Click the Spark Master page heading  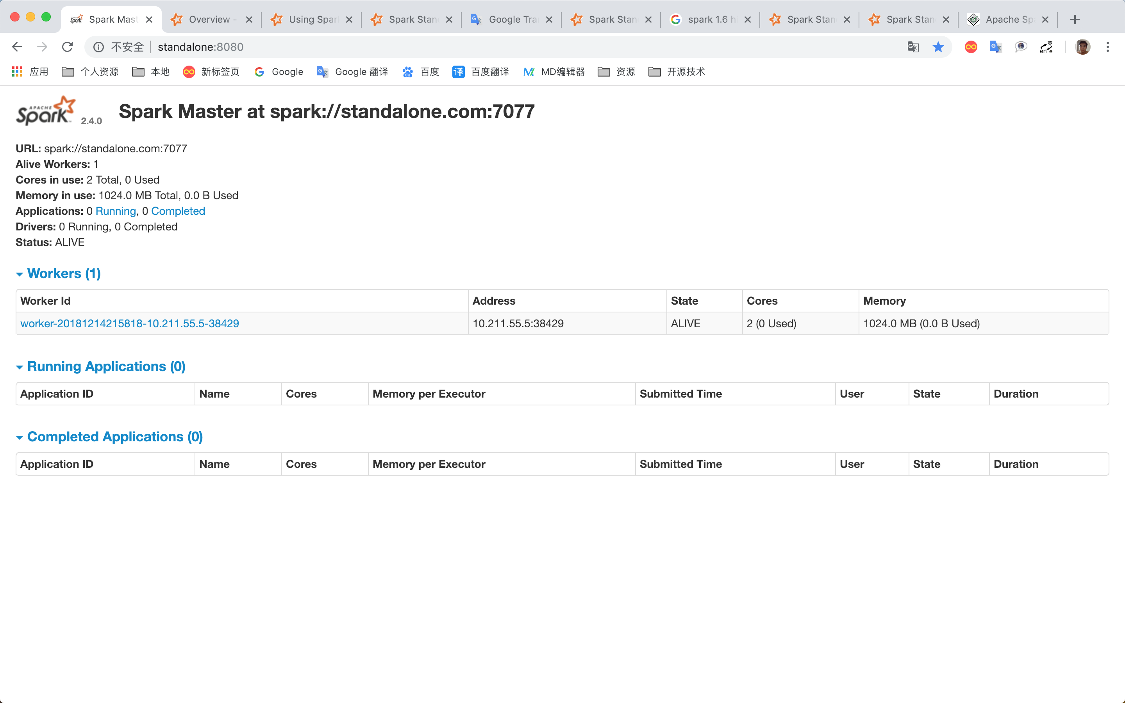[326, 112]
